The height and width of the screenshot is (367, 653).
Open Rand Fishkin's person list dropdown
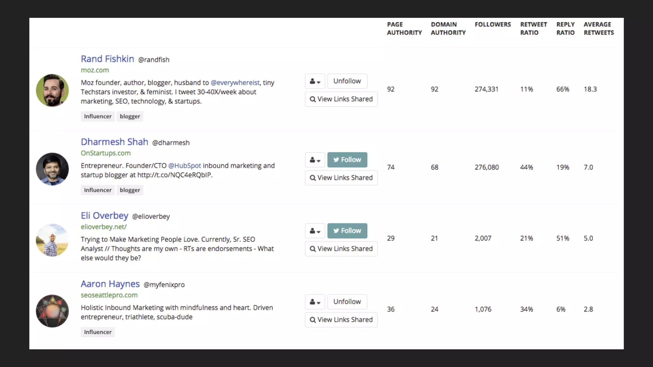click(x=315, y=81)
